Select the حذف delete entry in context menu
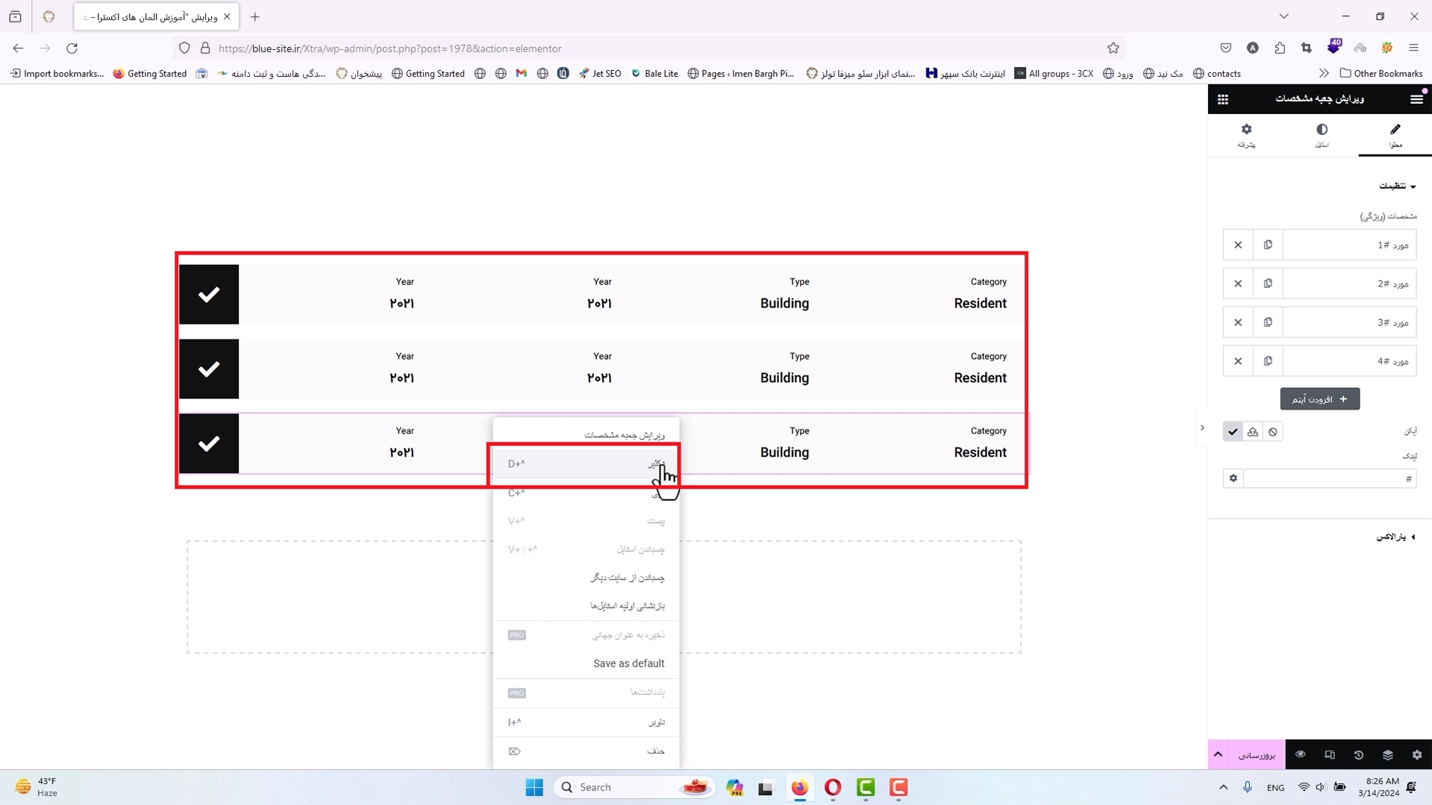 point(586,751)
